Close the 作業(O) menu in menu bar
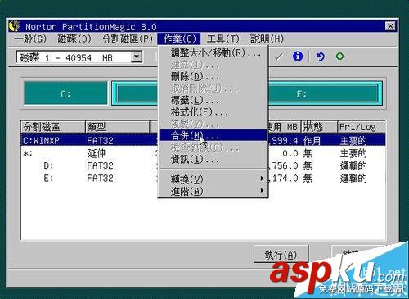This screenshot has height=299, width=409. [x=179, y=39]
